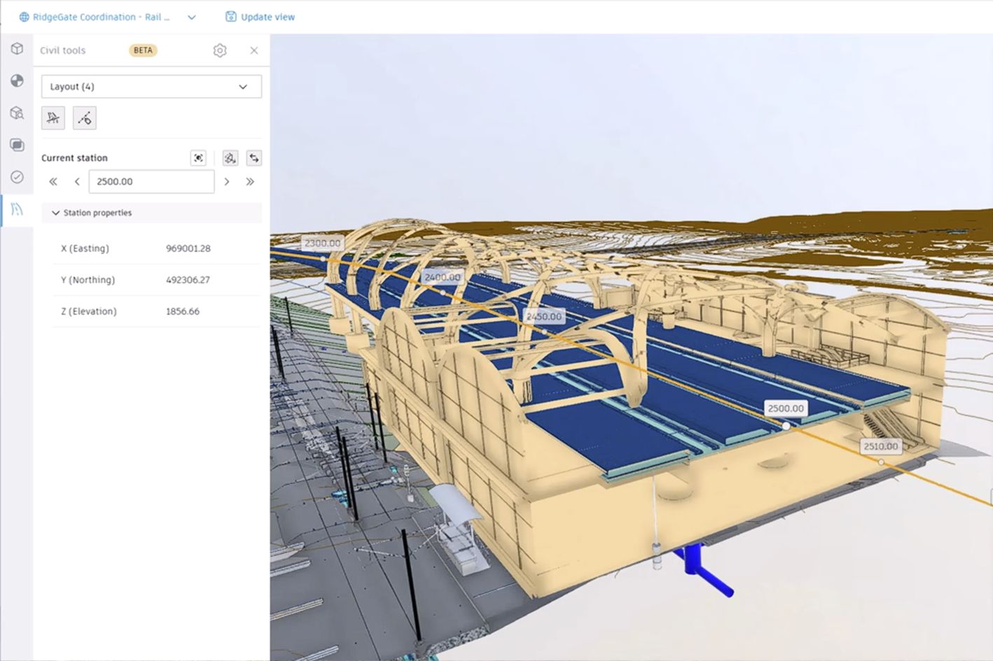Toggle the active Civil alignment sidebar icon
The width and height of the screenshot is (993, 661).
pyautogui.click(x=18, y=210)
